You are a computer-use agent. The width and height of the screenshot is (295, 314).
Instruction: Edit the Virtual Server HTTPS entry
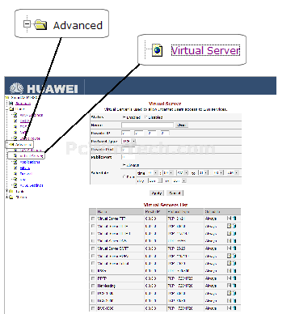point(229,233)
